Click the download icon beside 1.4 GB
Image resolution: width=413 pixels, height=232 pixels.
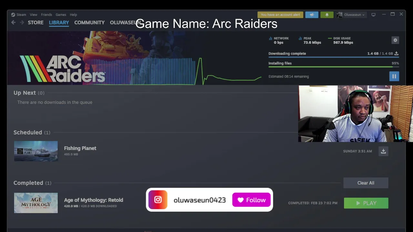click(x=397, y=53)
